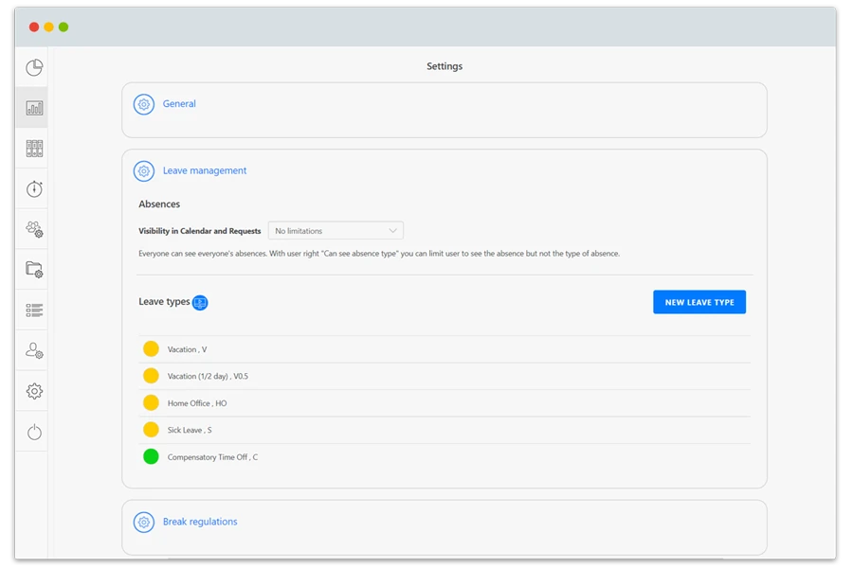Click the power logout sidebar icon
853x568 pixels.
pos(34,432)
